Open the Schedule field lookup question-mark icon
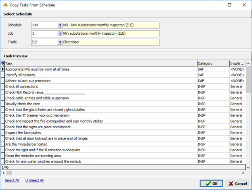This screenshot has height=190, width=252. tap(60, 25)
